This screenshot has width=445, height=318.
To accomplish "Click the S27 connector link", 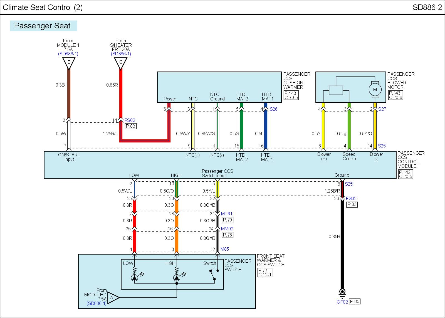I will pyautogui.click(x=382, y=109).
